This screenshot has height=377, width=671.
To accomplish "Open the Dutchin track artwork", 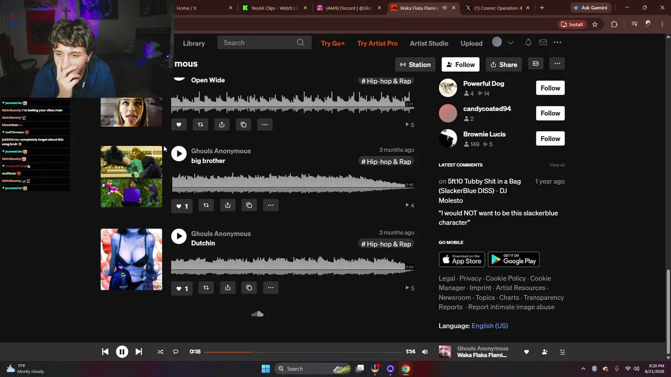I will 131,259.
